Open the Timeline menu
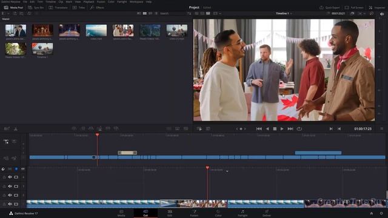The width and height of the screenshot is (388, 218). (50, 2)
